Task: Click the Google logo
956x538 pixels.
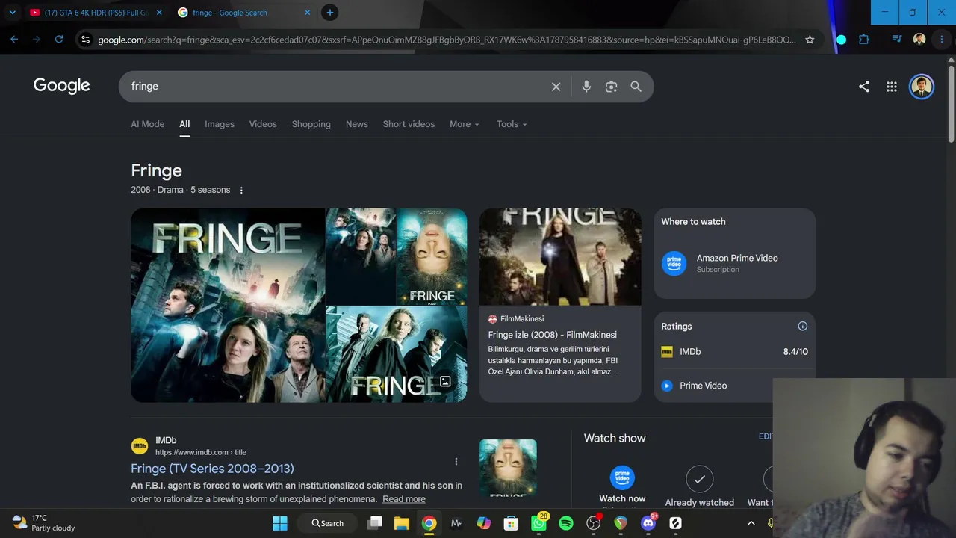Action: pyautogui.click(x=61, y=86)
